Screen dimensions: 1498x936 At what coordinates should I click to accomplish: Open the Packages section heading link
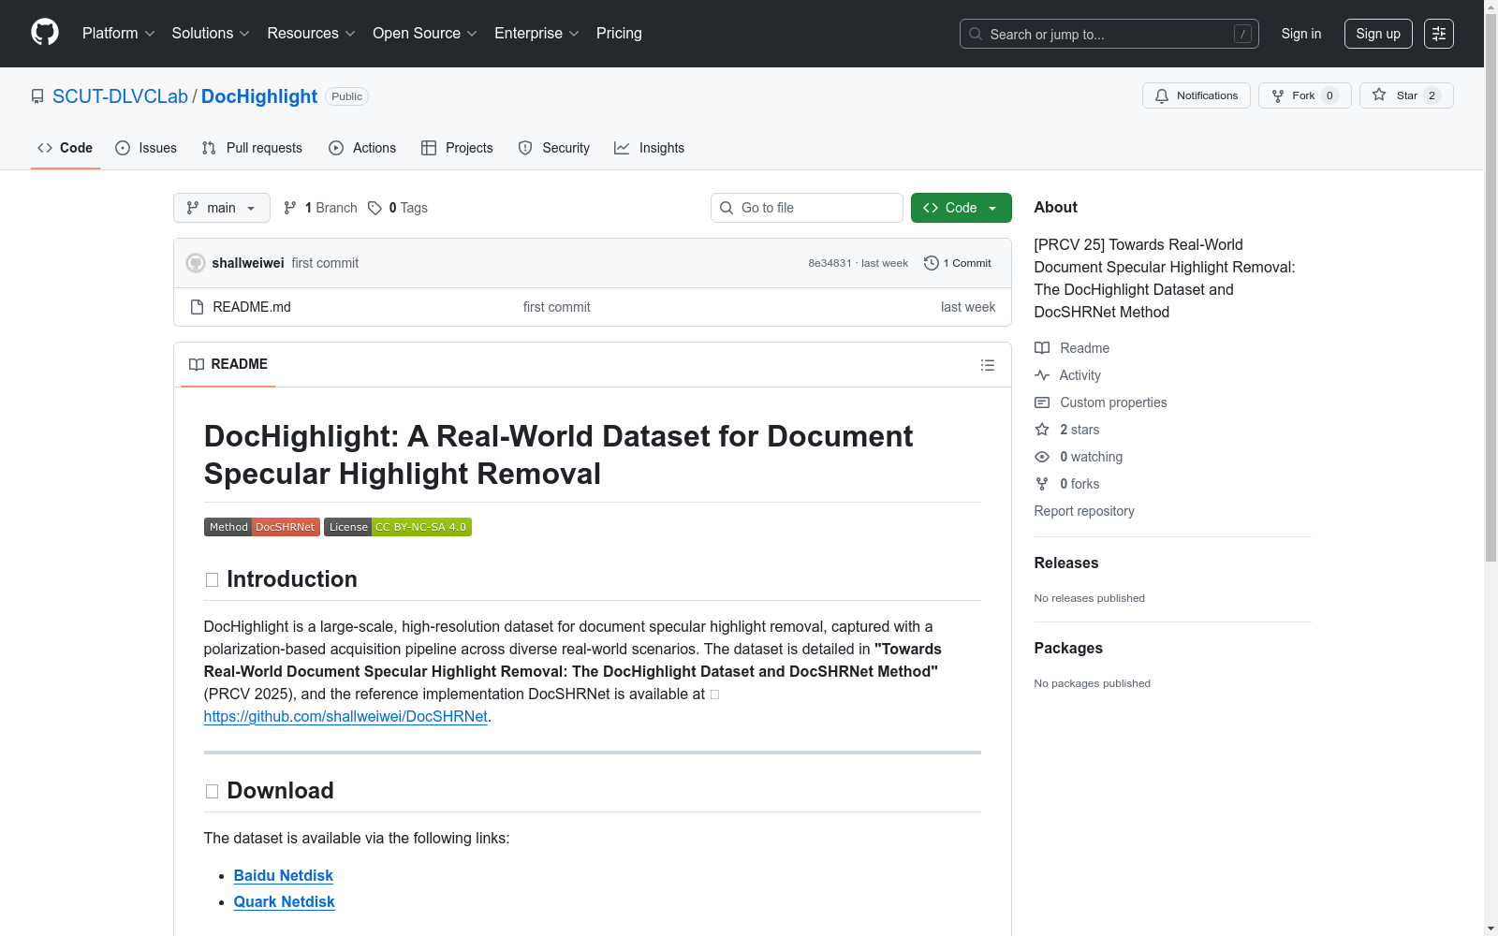click(x=1068, y=648)
